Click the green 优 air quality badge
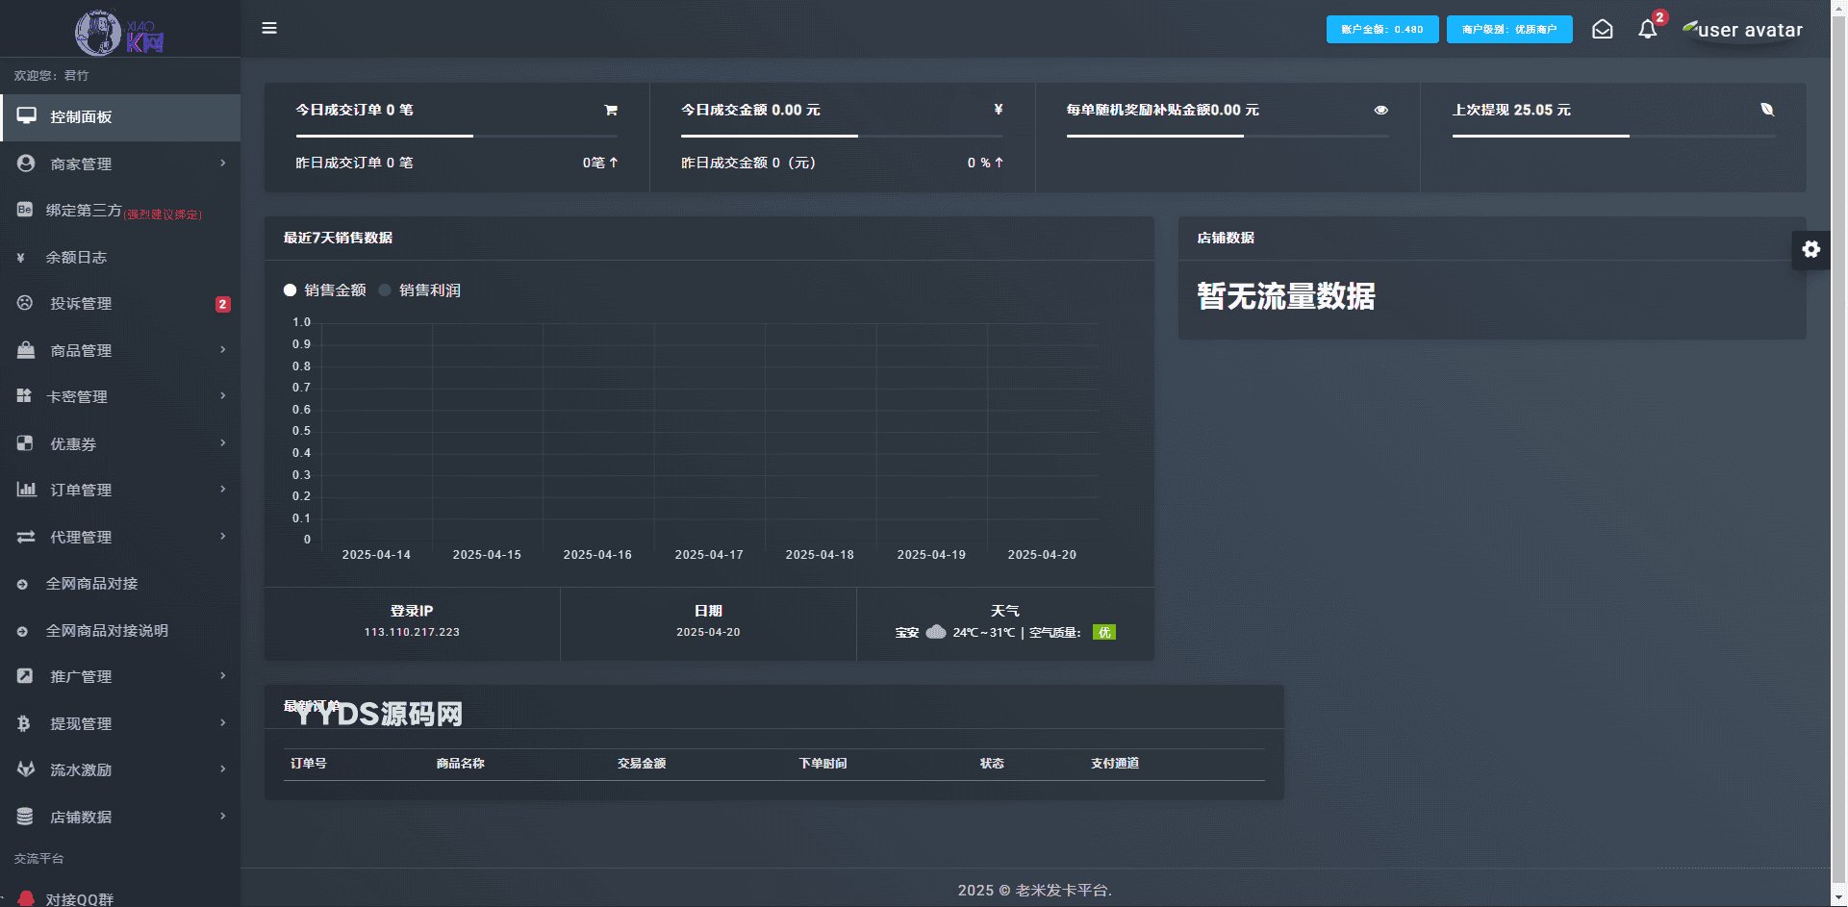The image size is (1848, 907). (1104, 632)
